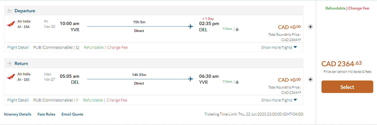The height and width of the screenshot is (125, 377).
Task: Click the baggage icon on the departure flight
Action: click(237, 29)
